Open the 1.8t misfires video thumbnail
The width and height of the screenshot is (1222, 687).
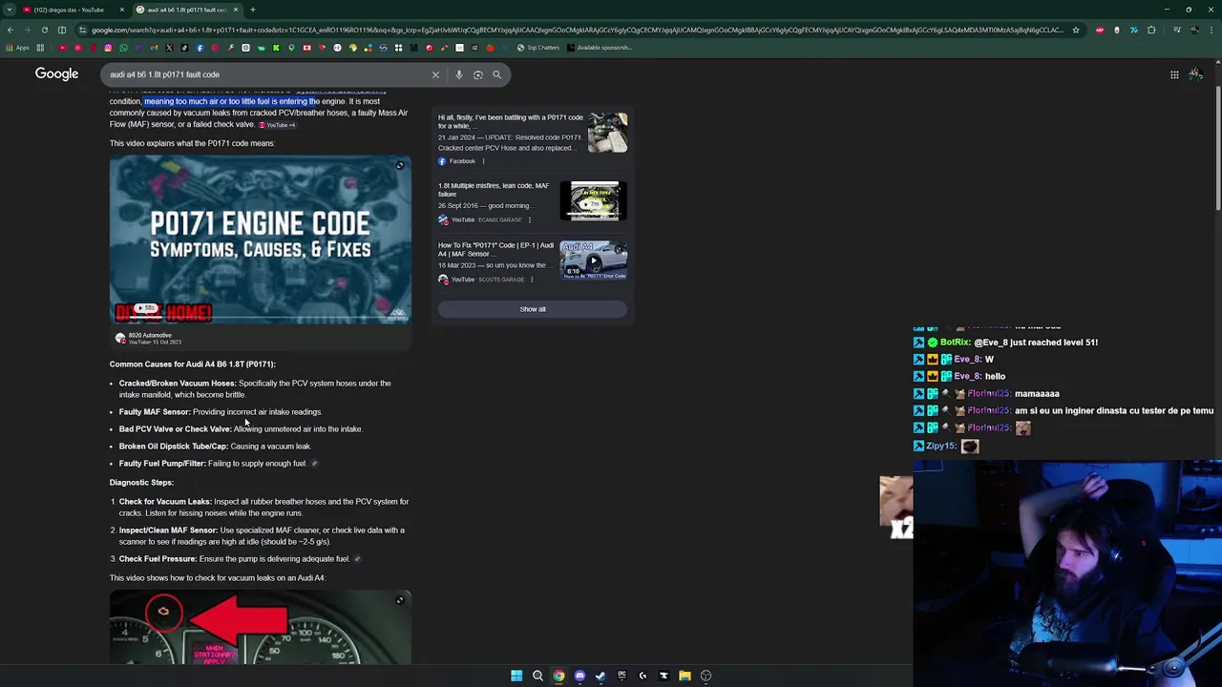(x=594, y=201)
